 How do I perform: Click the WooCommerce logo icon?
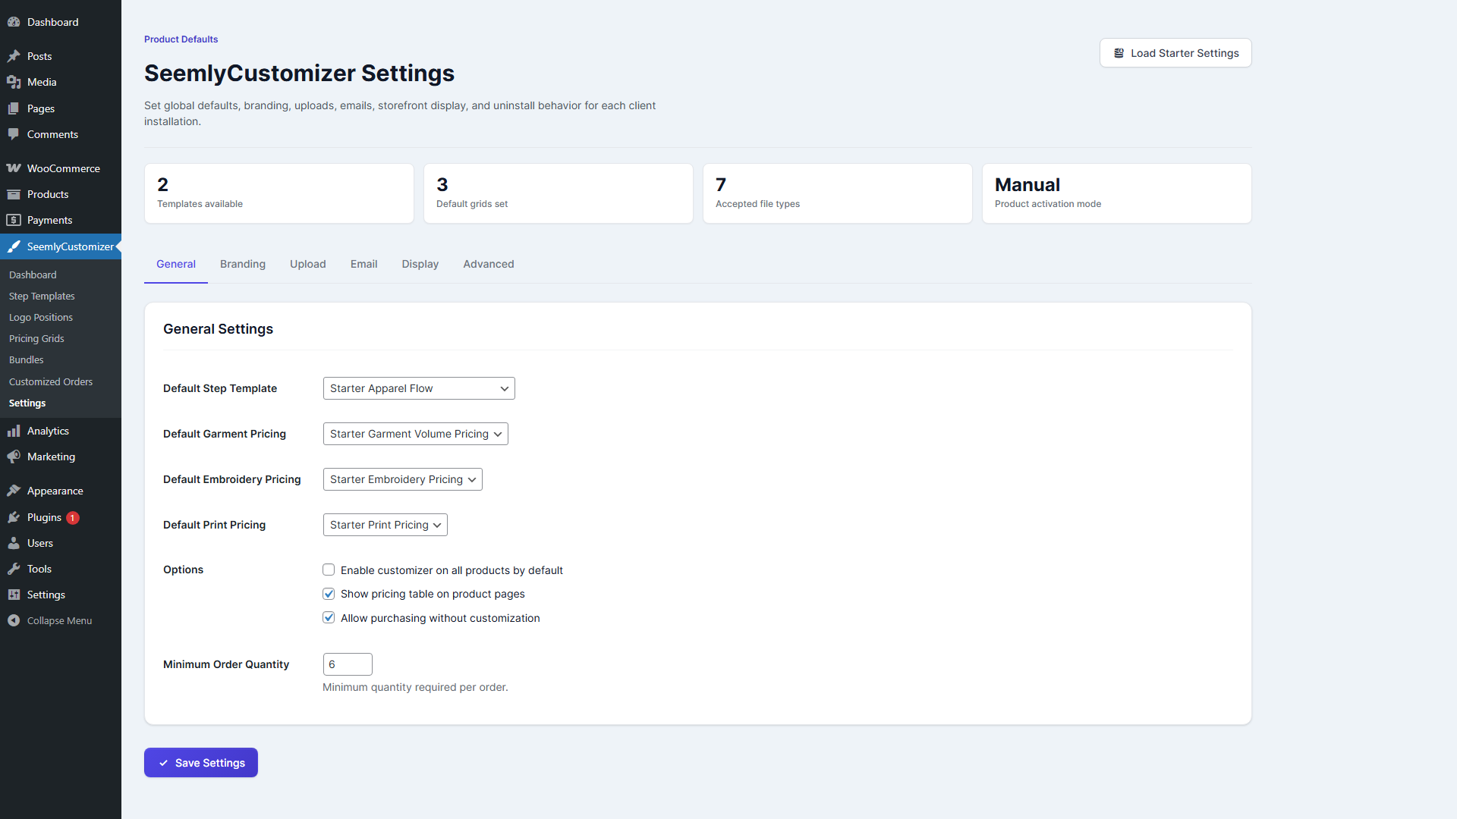14,168
